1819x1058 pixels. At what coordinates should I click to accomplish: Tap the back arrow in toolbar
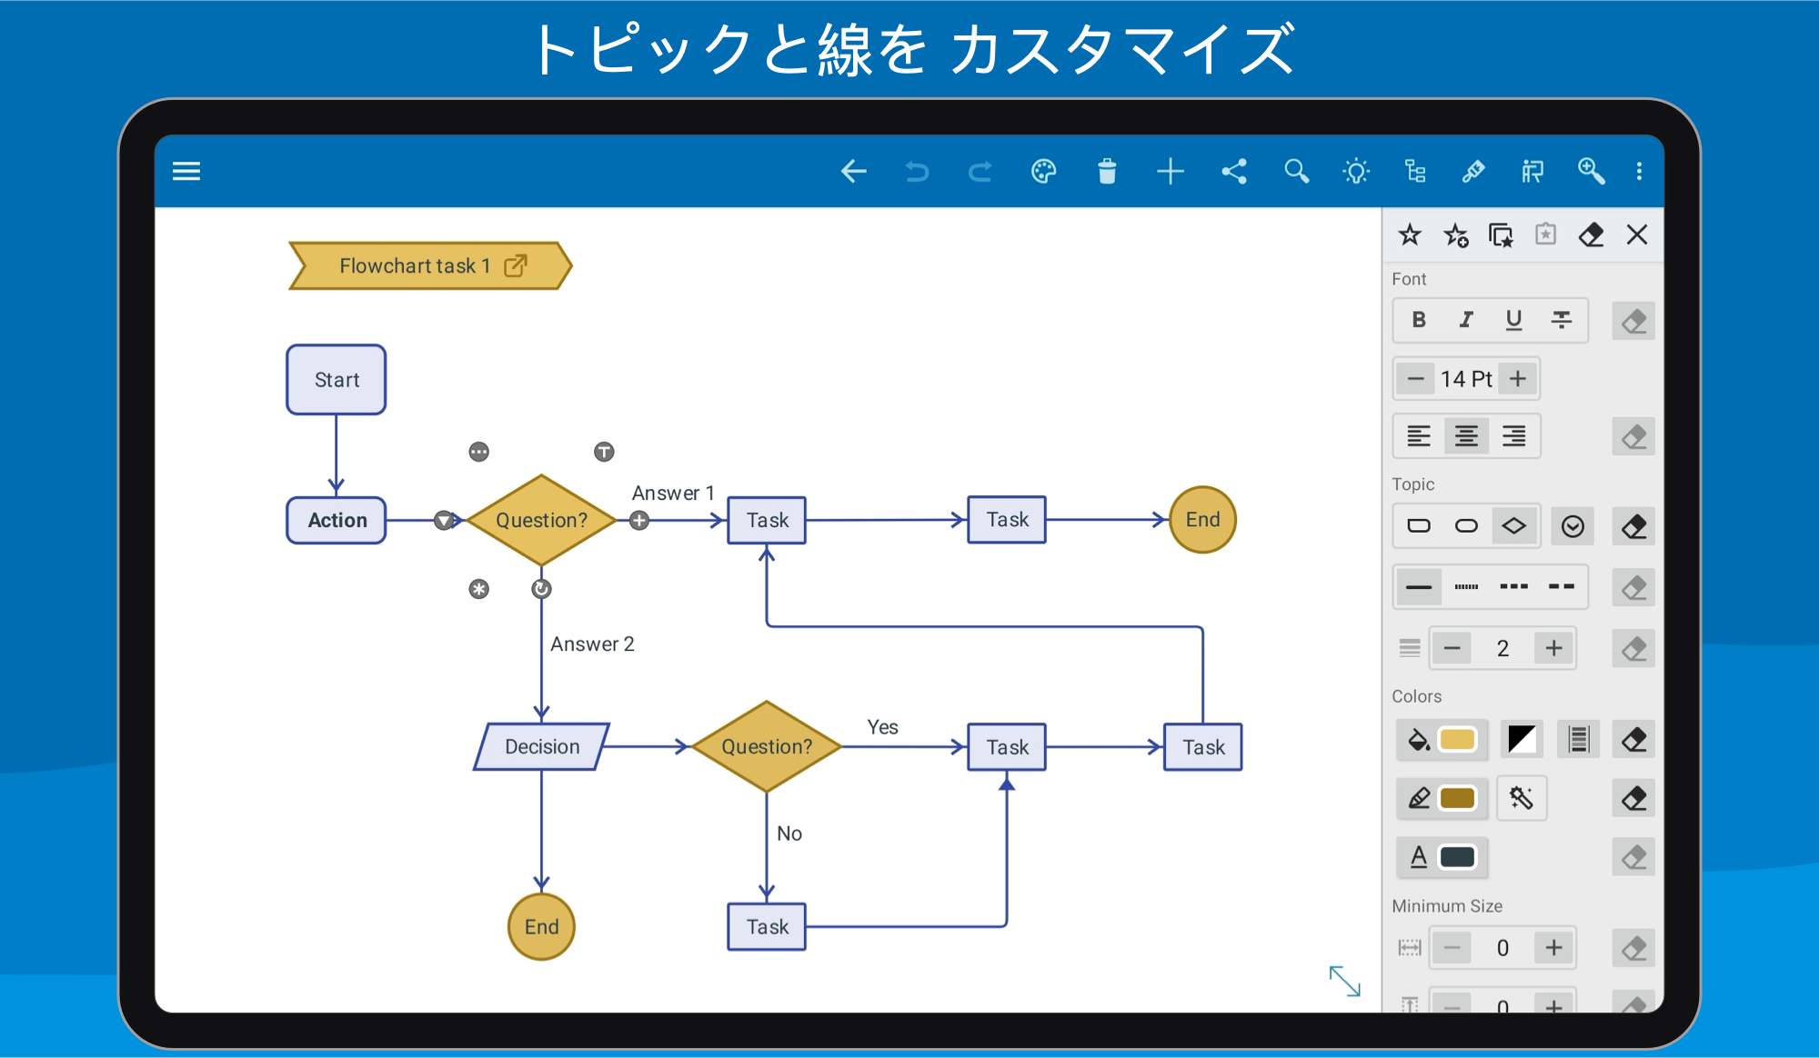tap(853, 171)
